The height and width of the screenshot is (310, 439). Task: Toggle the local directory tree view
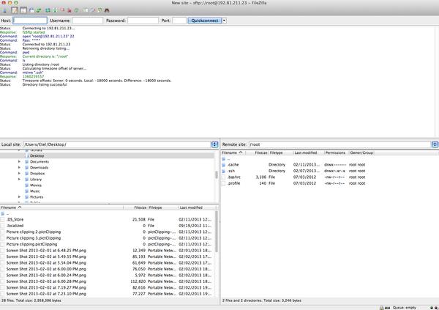(23, 10)
